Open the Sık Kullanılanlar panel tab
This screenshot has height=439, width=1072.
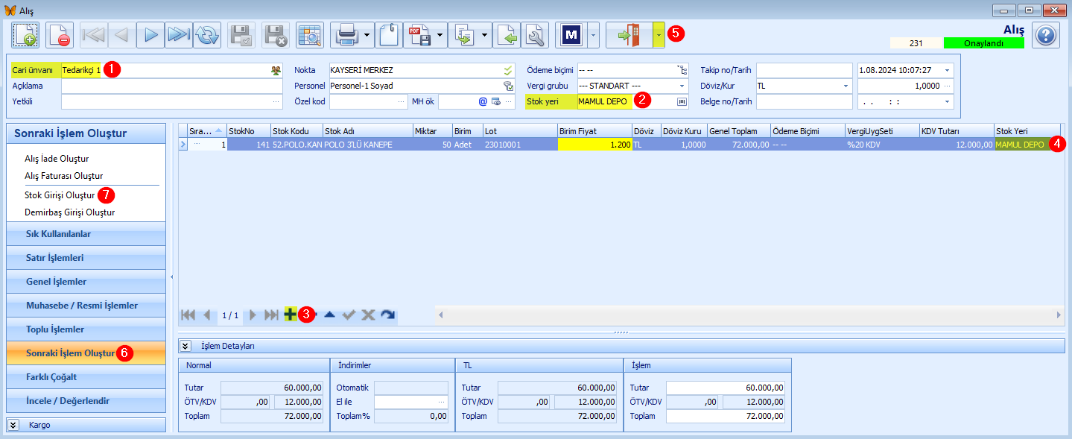click(86, 234)
